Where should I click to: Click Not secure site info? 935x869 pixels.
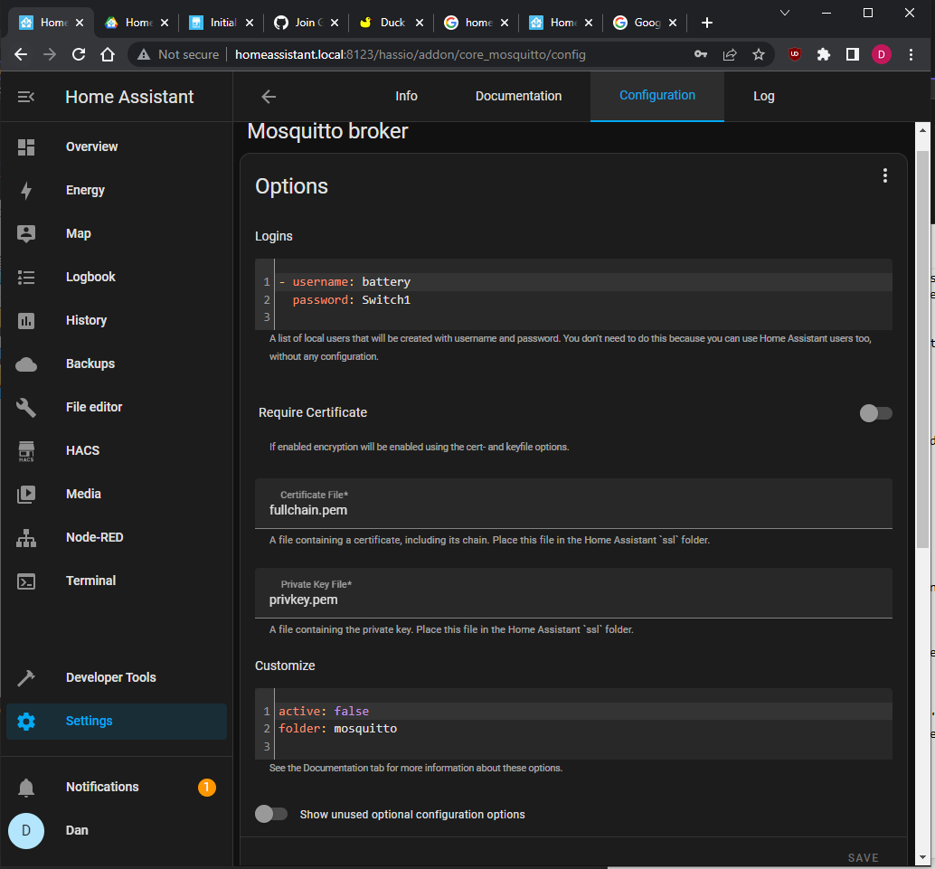point(178,55)
